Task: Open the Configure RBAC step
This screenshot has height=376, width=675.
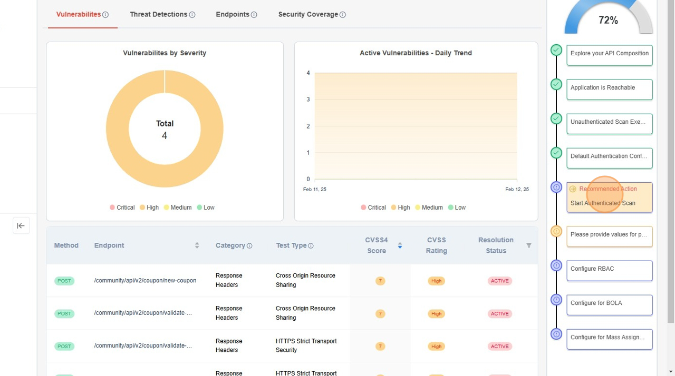Action: coord(609,270)
